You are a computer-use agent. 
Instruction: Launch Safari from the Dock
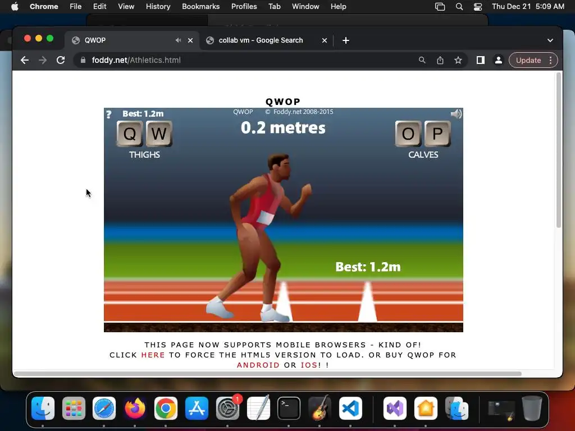point(104,408)
